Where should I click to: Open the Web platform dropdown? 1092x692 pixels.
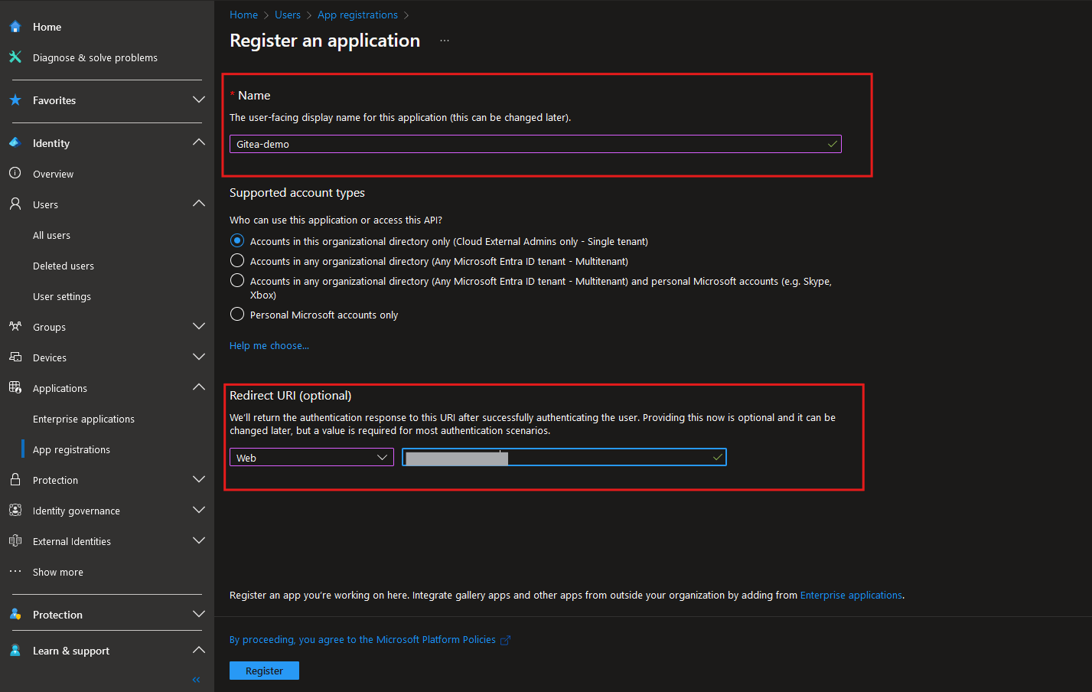[311, 458]
